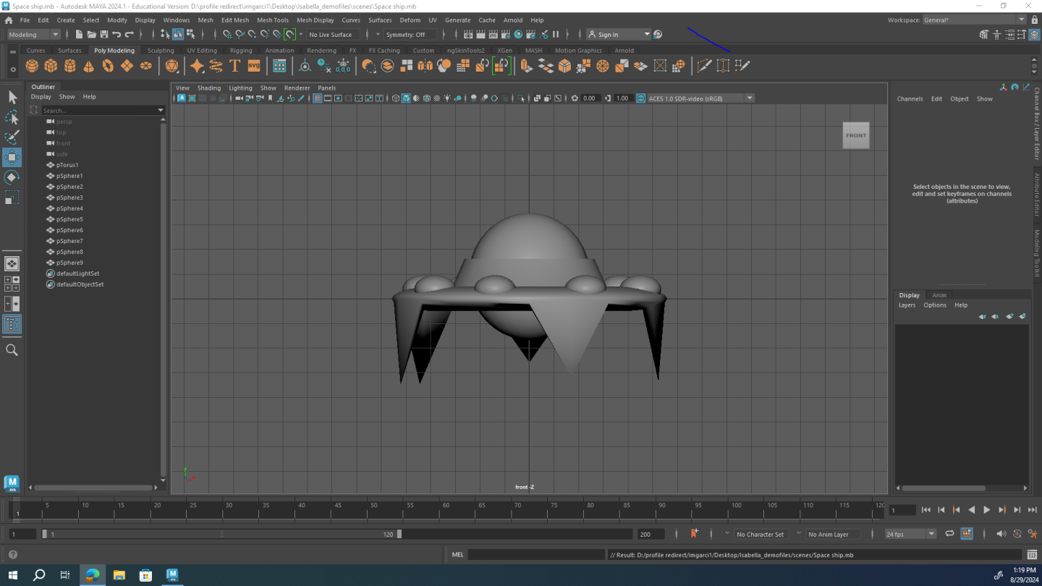Create a polygon sphere from the shelf
Viewport: 1042px width, 586px height.
click(x=32, y=66)
